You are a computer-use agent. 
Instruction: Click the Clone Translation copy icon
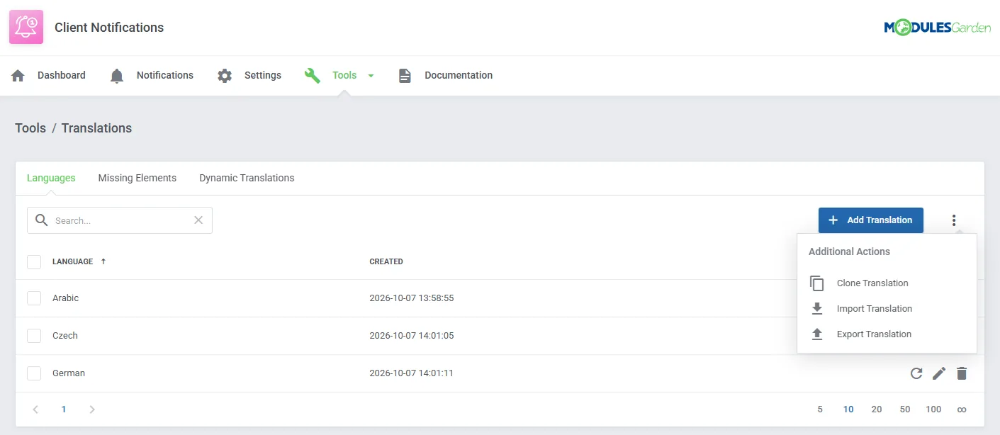[x=817, y=283]
